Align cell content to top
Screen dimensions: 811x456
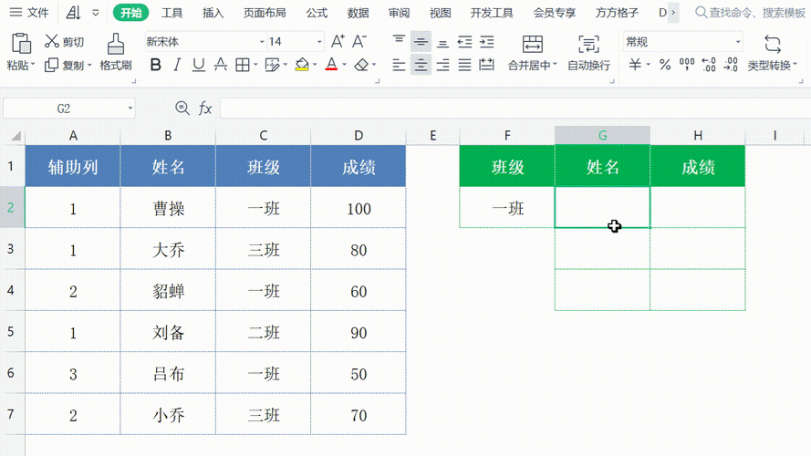coord(399,41)
